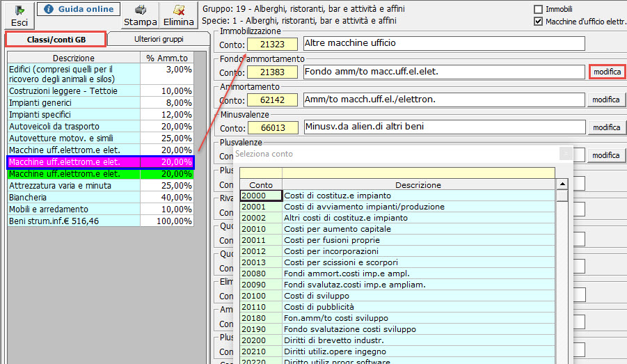Viewport: 627px width, 364px height.
Task: Select account 20013 Costi per scissioni e scorpori
Action: coord(397,262)
